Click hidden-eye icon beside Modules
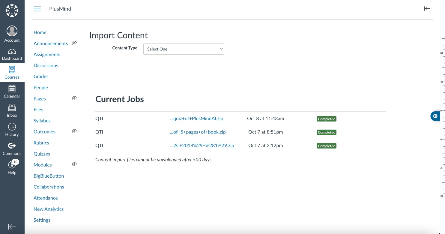 (74, 164)
